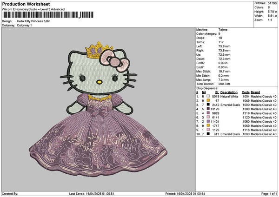Select thread code 1319 in stop 5
The image size is (279, 197).
[246, 113]
